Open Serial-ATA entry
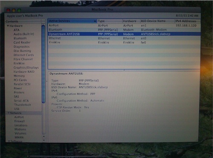The image size is (213, 158). pyautogui.click(x=21, y=101)
